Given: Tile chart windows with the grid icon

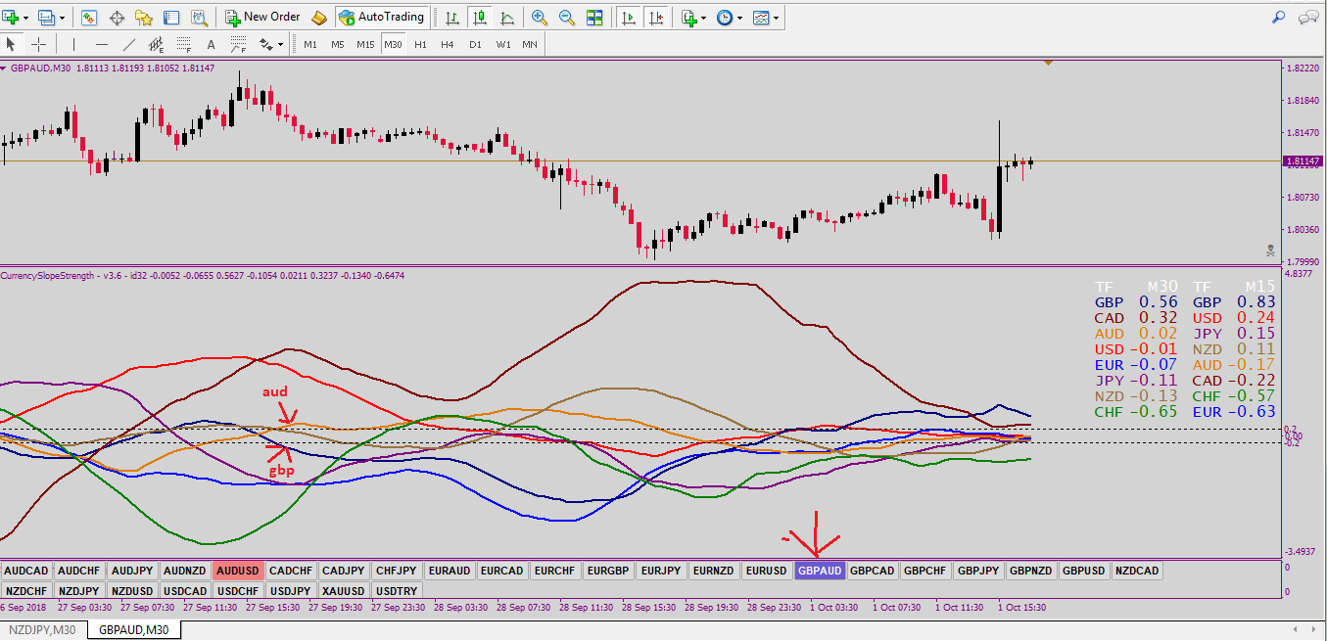Looking at the screenshot, I should [x=594, y=17].
